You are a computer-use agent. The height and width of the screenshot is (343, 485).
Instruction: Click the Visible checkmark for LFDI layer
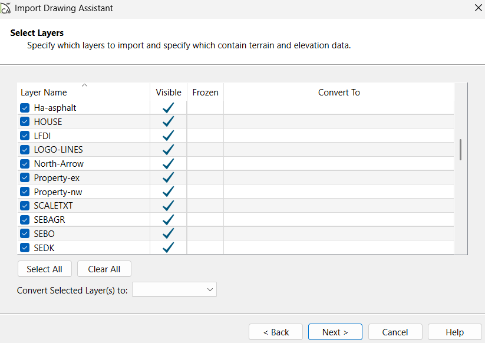point(169,136)
